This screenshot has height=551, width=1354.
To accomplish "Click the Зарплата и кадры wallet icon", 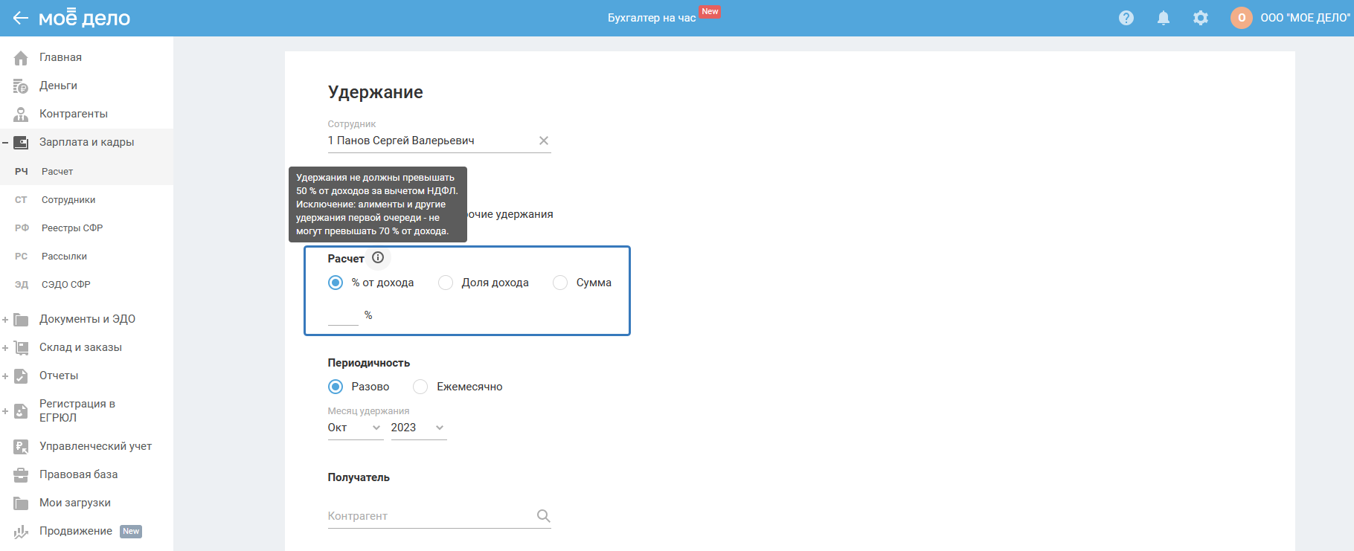I will coord(21,142).
